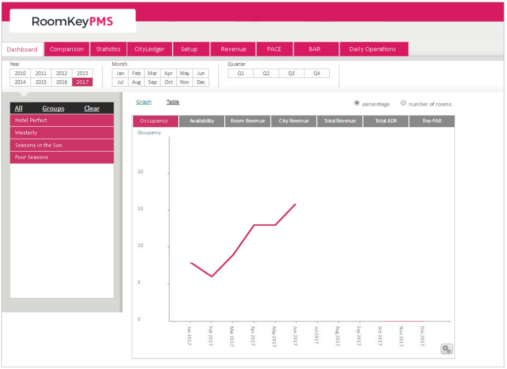
Task: Select Westerly property
Action: tap(62, 133)
